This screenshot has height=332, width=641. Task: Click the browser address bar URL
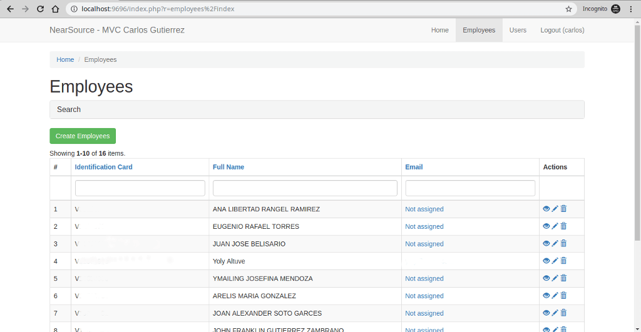coord(158,9)
